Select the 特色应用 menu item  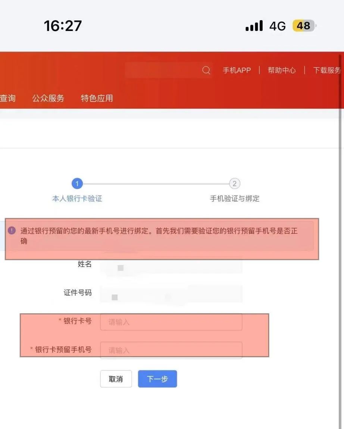(97, 98)
